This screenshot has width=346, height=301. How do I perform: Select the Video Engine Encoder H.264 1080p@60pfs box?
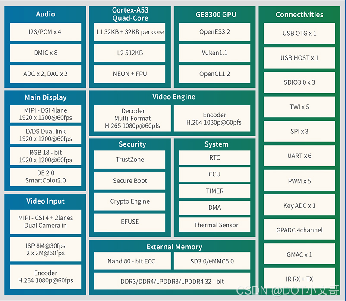(x=212, y=118)
